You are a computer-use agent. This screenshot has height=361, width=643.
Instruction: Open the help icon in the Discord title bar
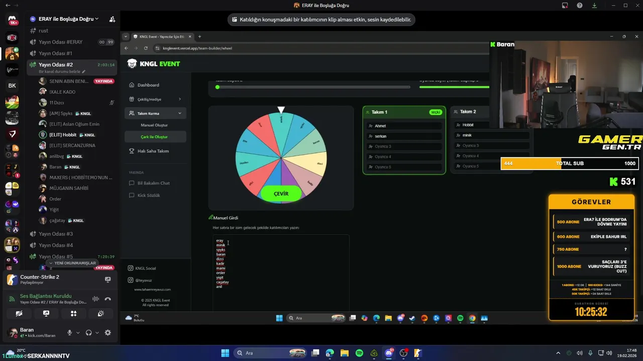580,6
